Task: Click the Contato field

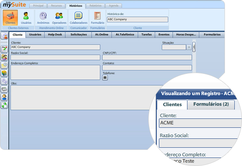Action: coord(147,68)
